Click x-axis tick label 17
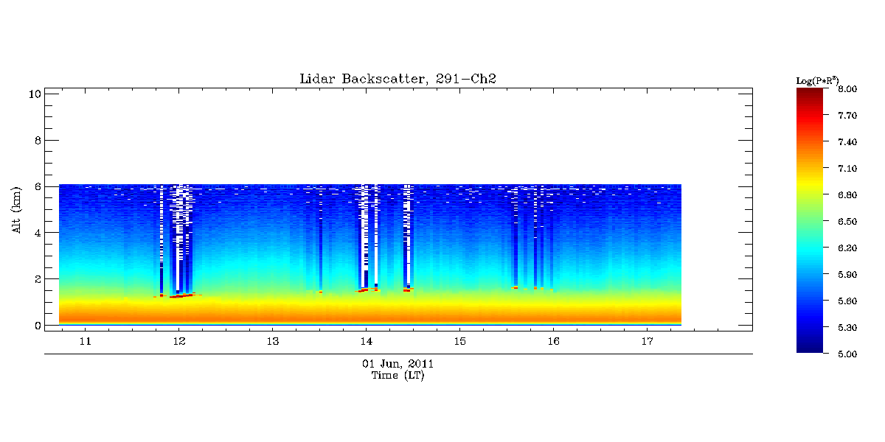This screenshot has width=885, height=442. (647, 341)
